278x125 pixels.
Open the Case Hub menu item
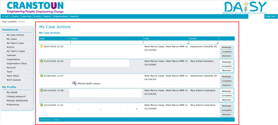26,16
